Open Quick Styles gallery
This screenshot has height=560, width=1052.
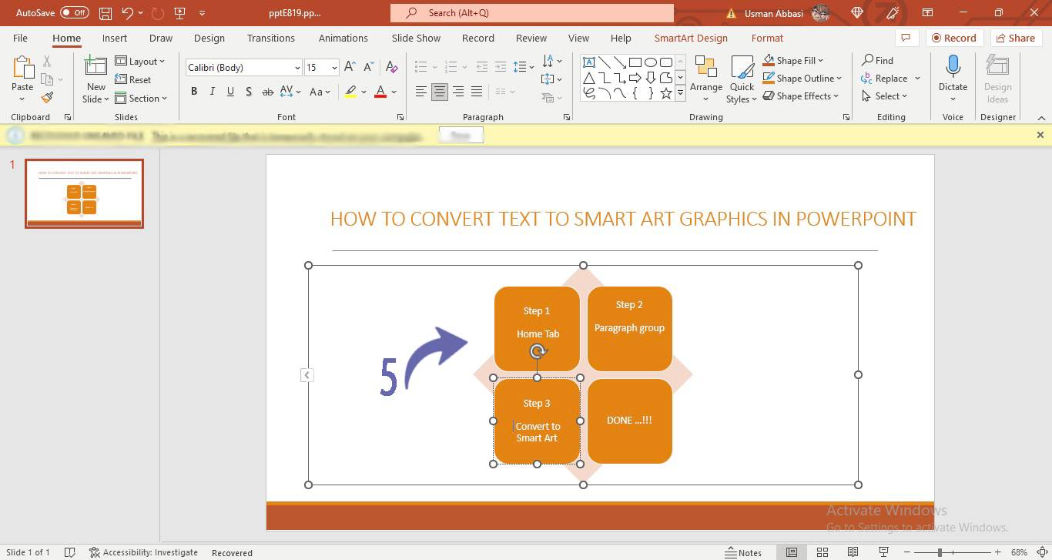tap(742, 79)
